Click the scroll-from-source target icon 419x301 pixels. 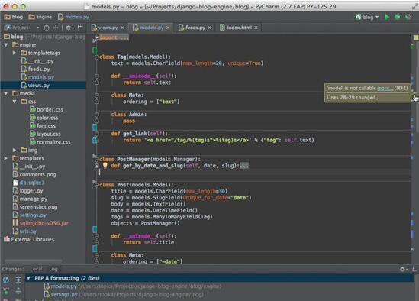47,28
